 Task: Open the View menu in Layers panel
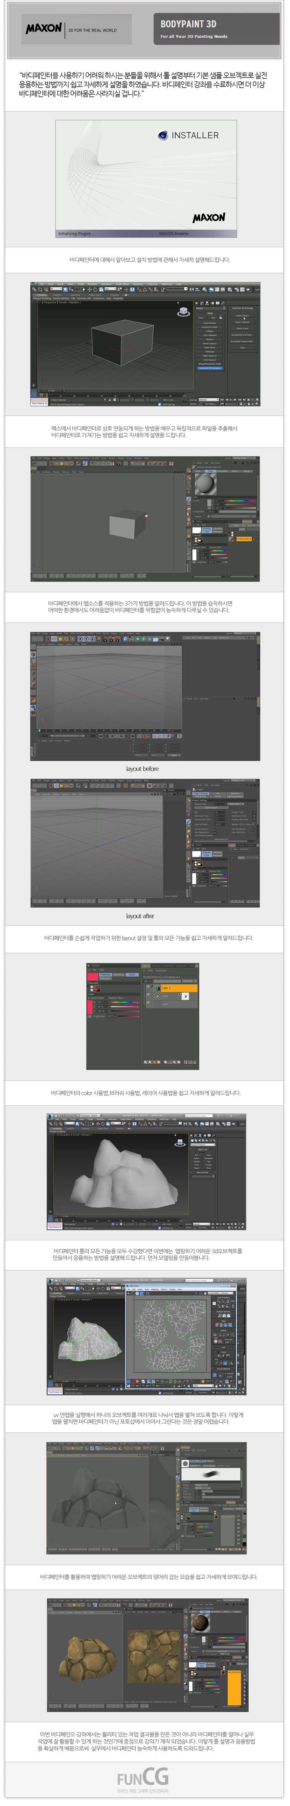pos(150,971)
